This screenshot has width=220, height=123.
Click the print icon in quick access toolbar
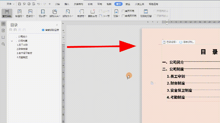click(29, 4)
